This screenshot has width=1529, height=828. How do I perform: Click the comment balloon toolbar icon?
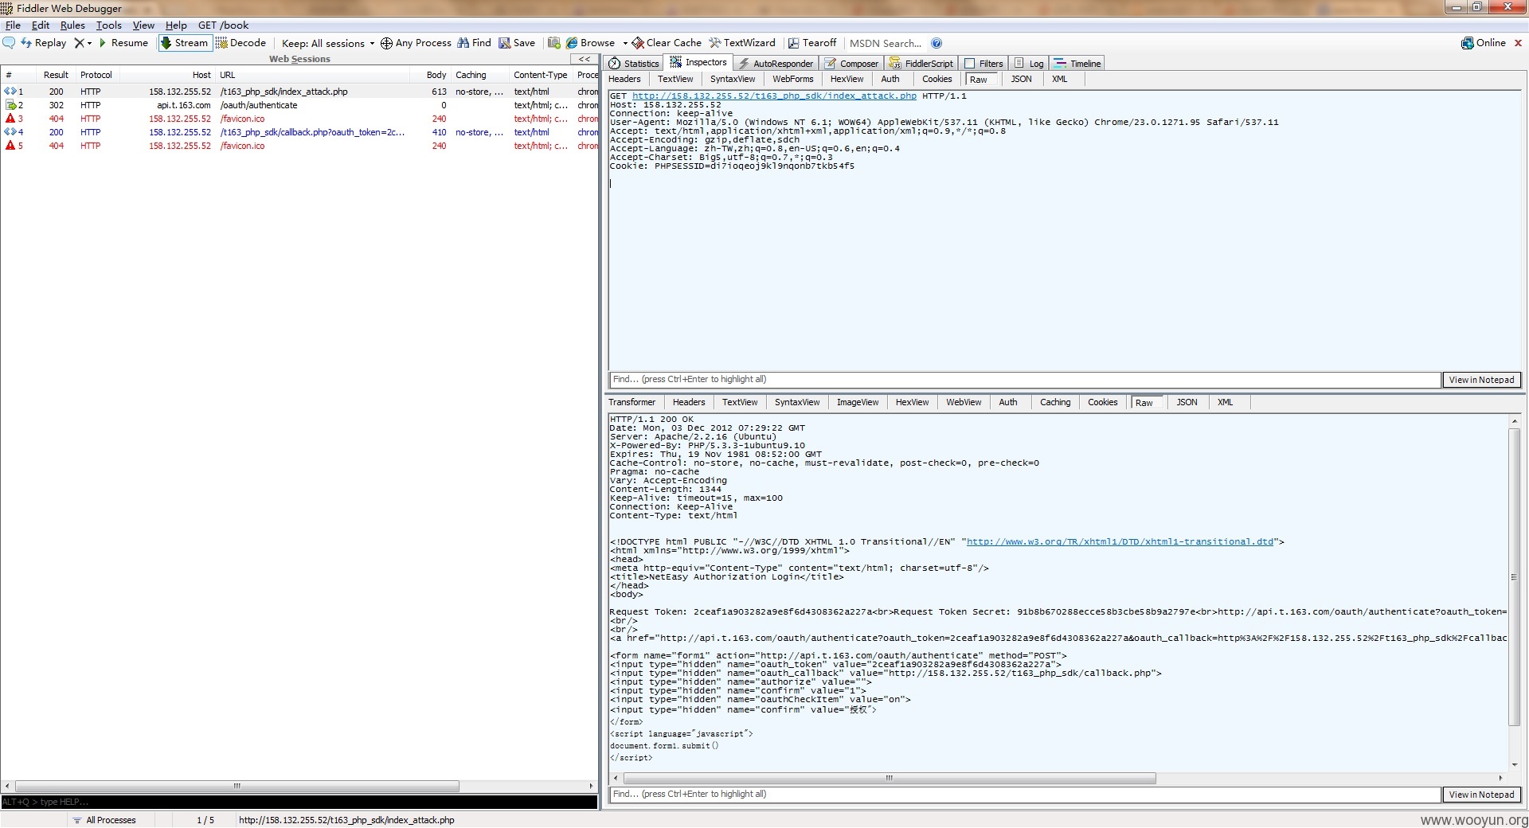(10, 43)
